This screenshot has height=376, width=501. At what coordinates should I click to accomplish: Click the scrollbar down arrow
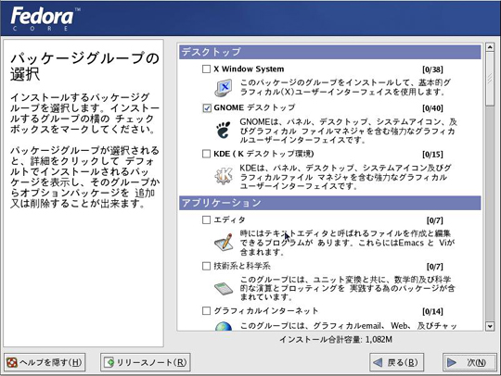(490, 326)
